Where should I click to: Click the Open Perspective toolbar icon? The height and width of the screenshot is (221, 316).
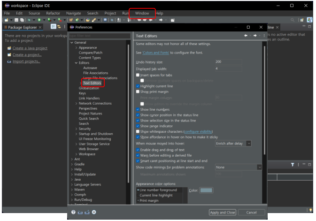point(302,20)
